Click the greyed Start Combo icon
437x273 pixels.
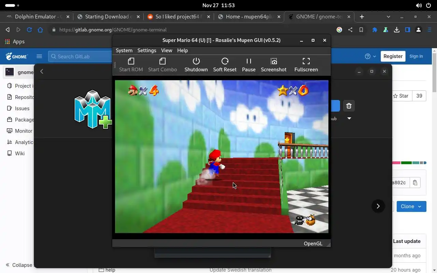point(163,61)
